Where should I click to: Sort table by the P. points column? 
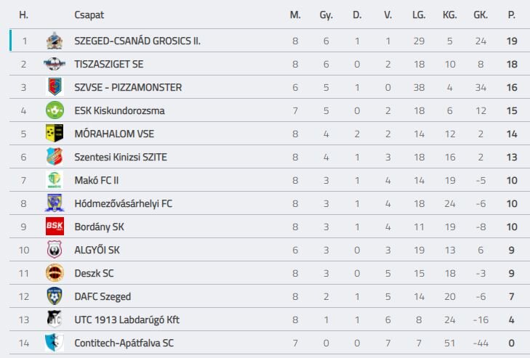511,15
